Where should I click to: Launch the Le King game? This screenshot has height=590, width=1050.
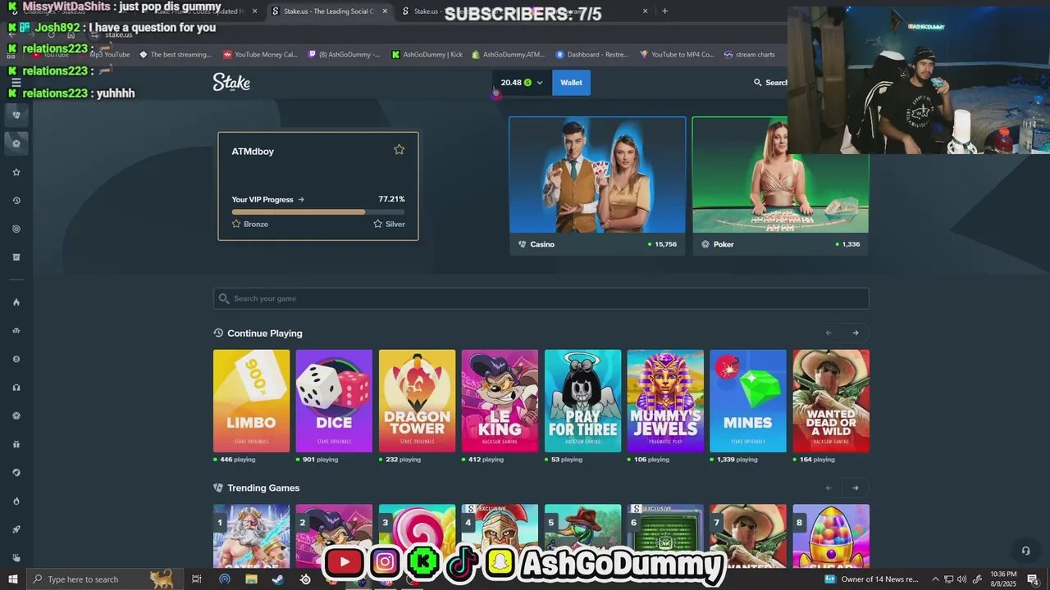click(x=500, y=401)
